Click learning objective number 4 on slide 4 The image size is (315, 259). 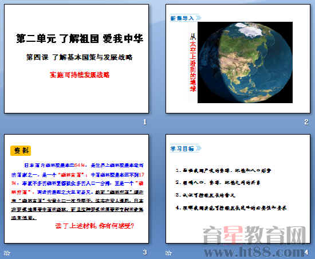[231, 208]
